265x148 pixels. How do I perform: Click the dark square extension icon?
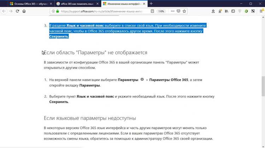click(x=253, y=11)
